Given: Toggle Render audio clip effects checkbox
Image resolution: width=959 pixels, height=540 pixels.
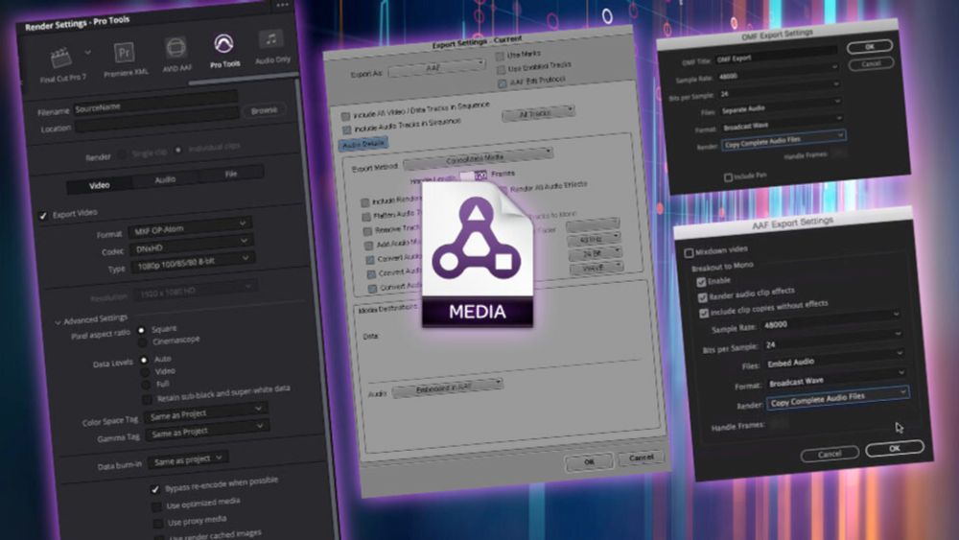Looking at the screenshot, I should click(x=702, y=298).
